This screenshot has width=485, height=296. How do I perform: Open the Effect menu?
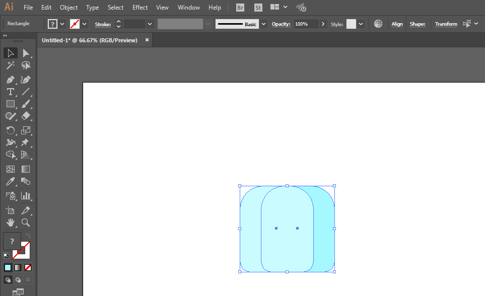[x=140, y=8]
